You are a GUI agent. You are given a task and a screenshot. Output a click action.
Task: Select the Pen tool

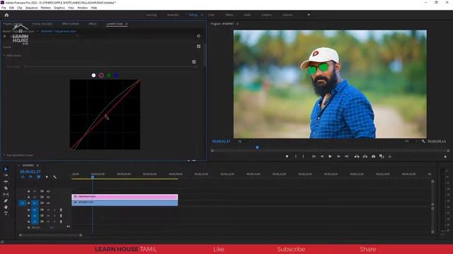[x=6, y=200]
